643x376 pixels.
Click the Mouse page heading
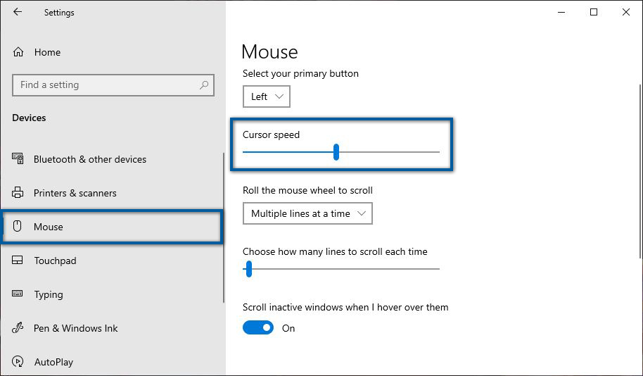tap(269, 51)
